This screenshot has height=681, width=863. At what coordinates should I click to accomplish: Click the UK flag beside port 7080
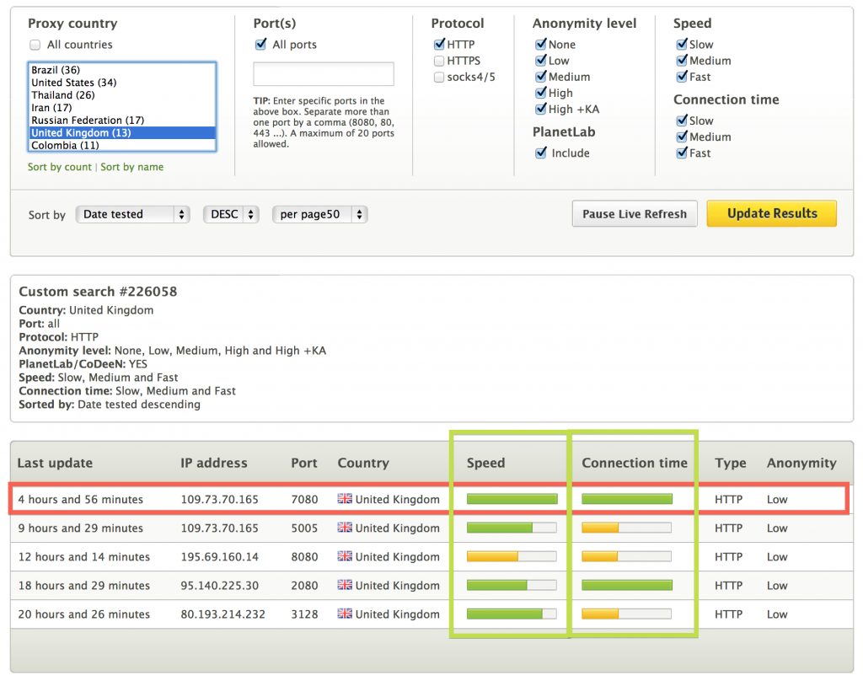(x=345, y=499)
